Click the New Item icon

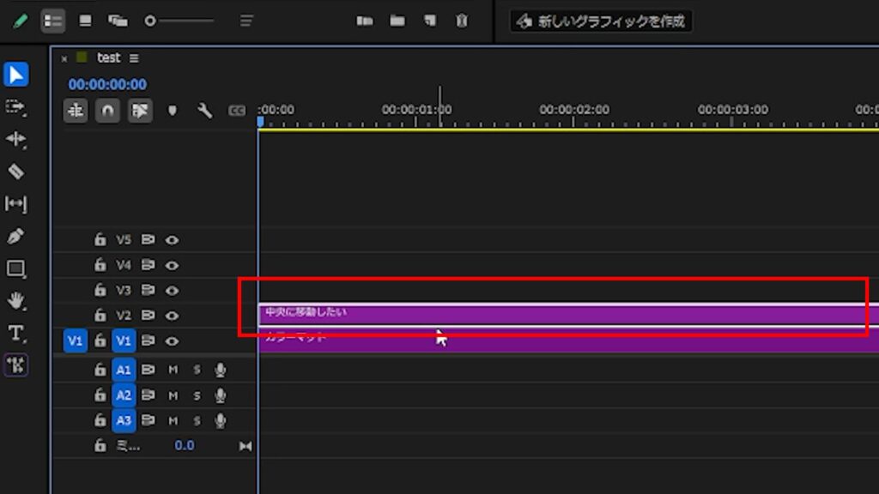click(430, 21)
